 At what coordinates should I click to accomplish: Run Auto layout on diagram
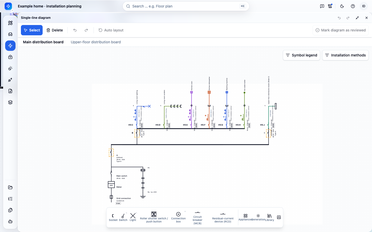(x=111, y=30)
